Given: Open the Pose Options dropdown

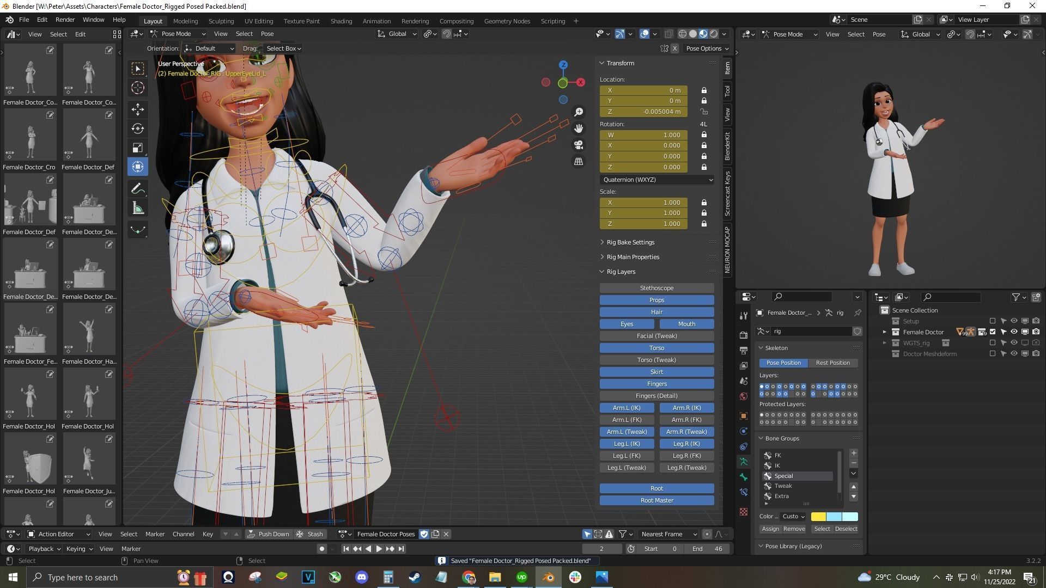Looking at the screenshot, I should tap(707, 48).
